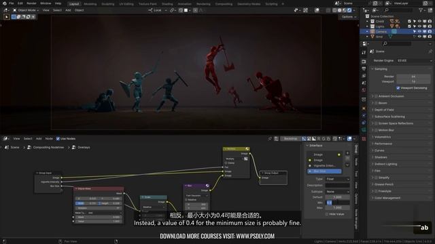Screen dimensions: 435x244
Task: Open the Blender logo menu
Action: [x=5, y=3]
